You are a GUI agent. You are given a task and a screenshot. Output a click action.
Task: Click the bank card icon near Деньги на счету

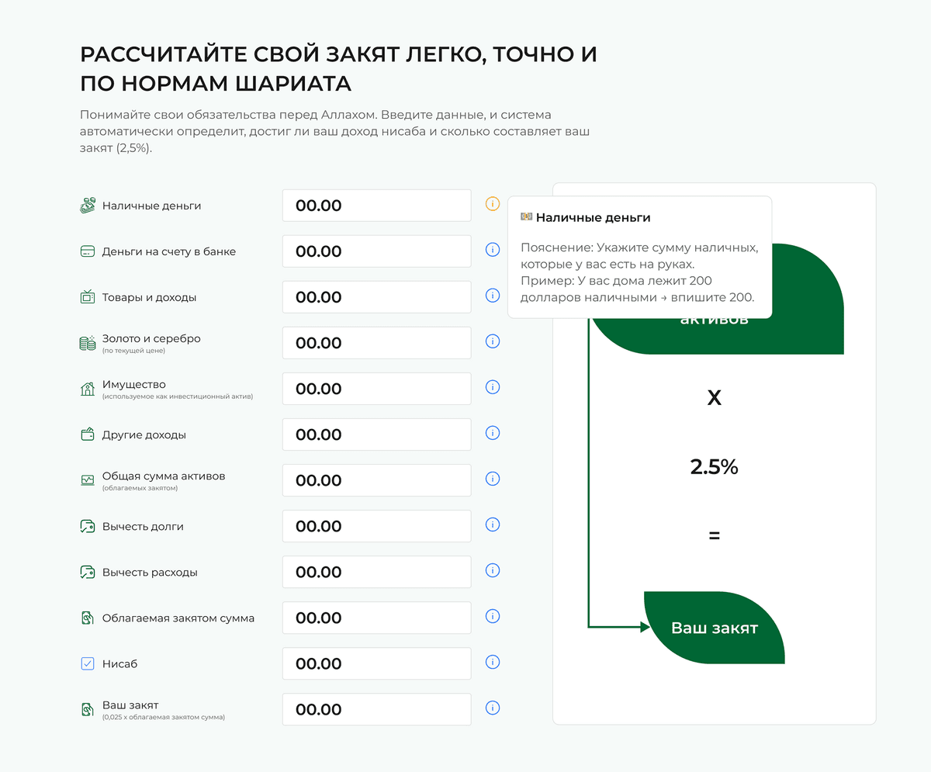coord(88,251)
